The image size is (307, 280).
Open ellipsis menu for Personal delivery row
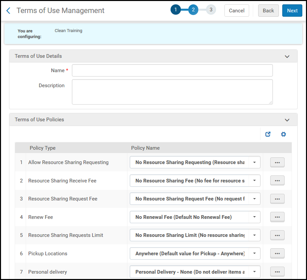(x=277, y=272)
